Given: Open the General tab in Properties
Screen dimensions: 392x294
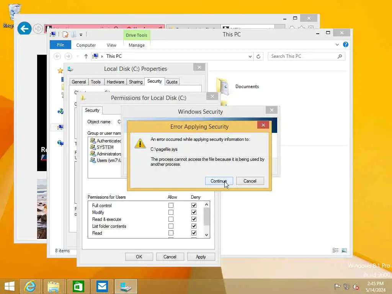Looking at the screenshot, I should (x=79, y=82).
